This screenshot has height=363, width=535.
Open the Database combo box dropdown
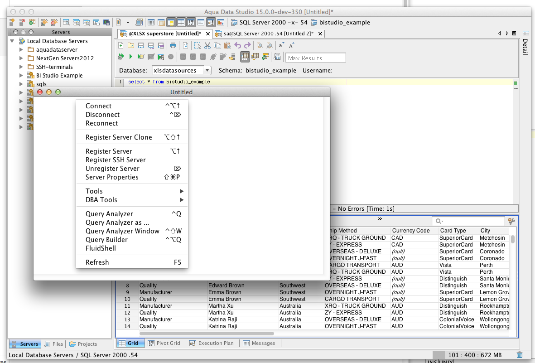tap(207, 70)
